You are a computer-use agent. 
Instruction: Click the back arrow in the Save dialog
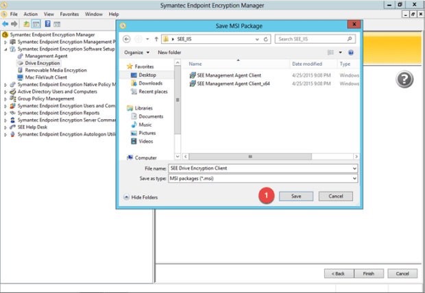[127, 39]
